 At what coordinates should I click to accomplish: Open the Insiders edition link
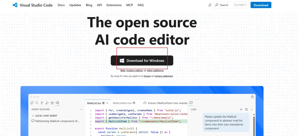pos(135,71)
